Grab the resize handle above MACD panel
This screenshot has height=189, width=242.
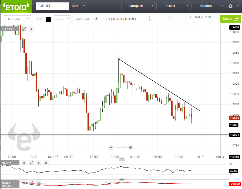point(122,180)
